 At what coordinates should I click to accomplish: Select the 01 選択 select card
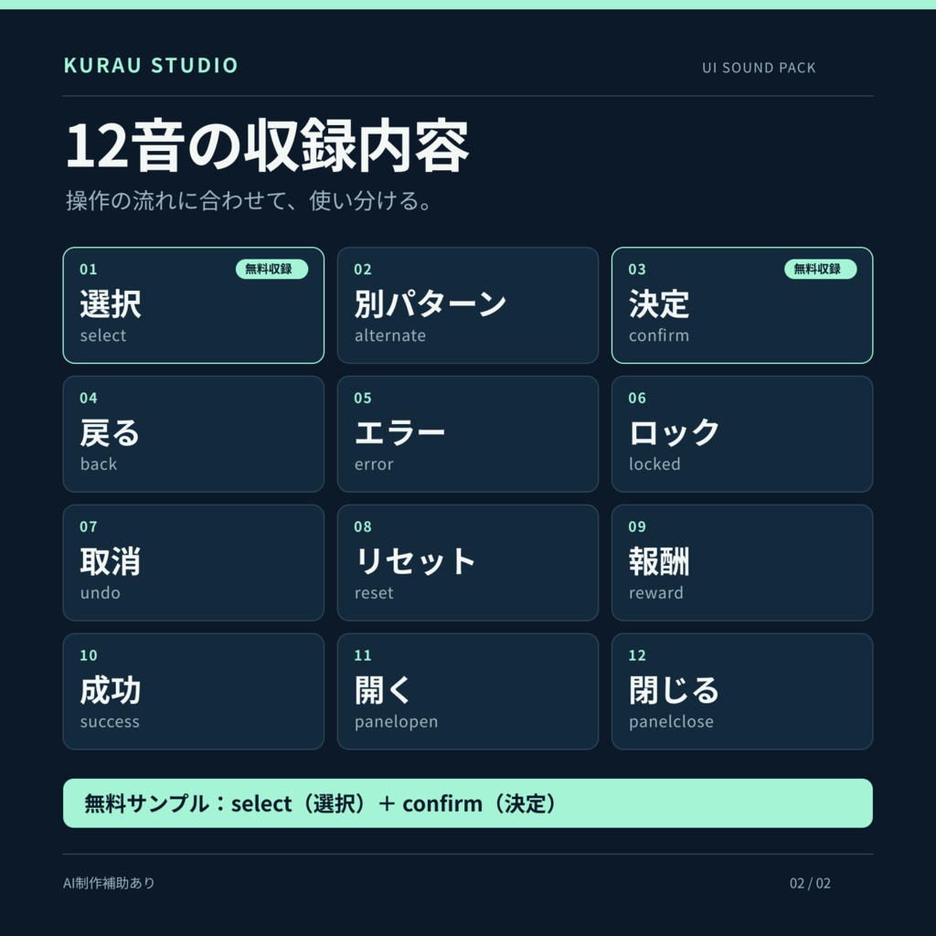pos(194,305)
